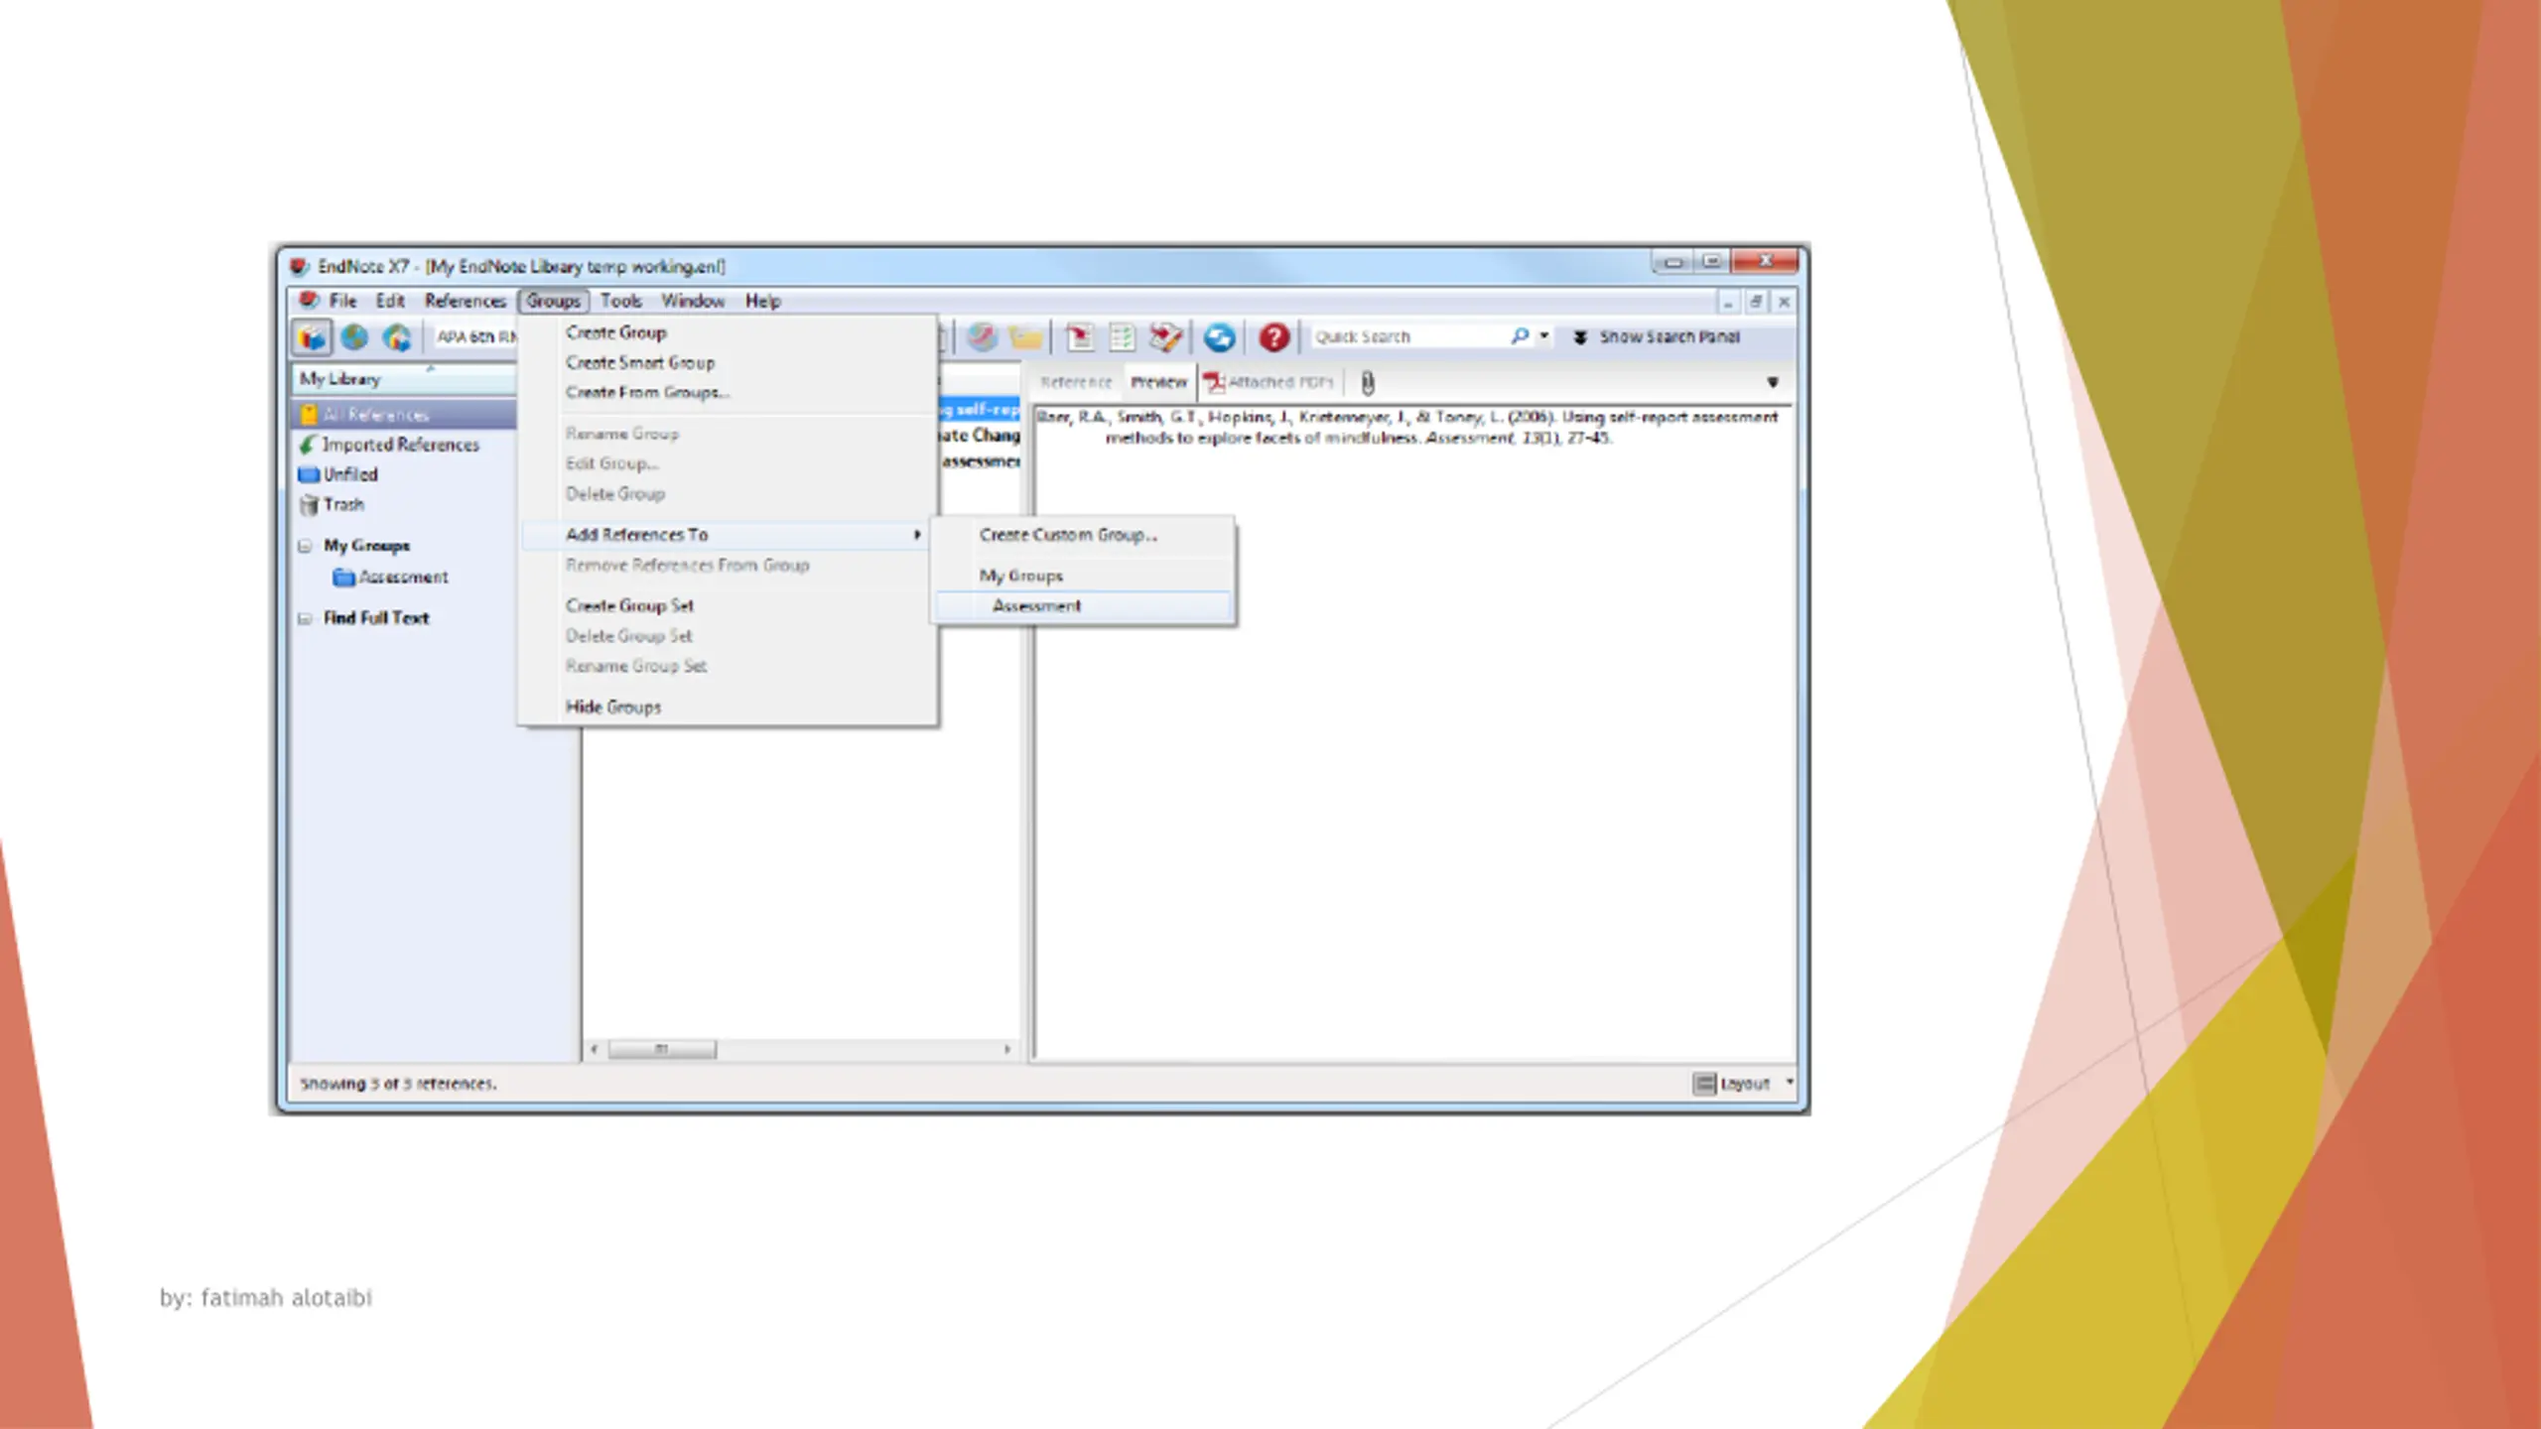Click the Open Link folder icon
The width and height of the screenshot is (2541, 1429).
[1025, 337]
